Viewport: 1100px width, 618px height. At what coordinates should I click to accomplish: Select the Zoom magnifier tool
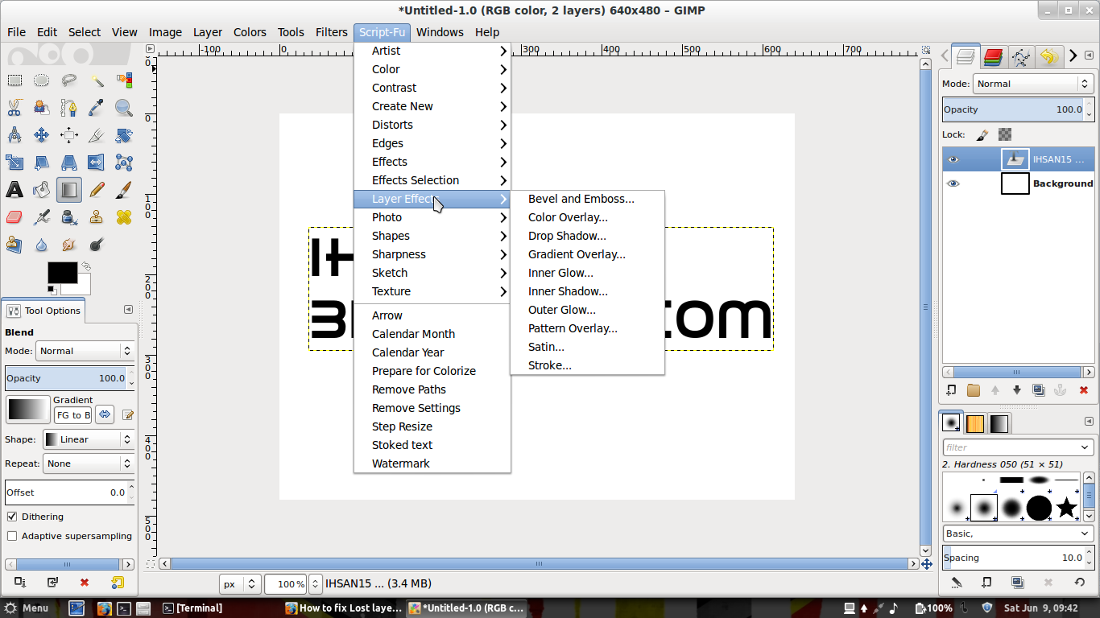[124, 107]
